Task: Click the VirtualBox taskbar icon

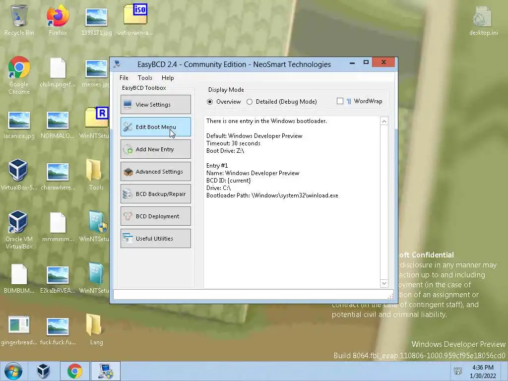Action: pyautogui.click(x=43, y=371)
